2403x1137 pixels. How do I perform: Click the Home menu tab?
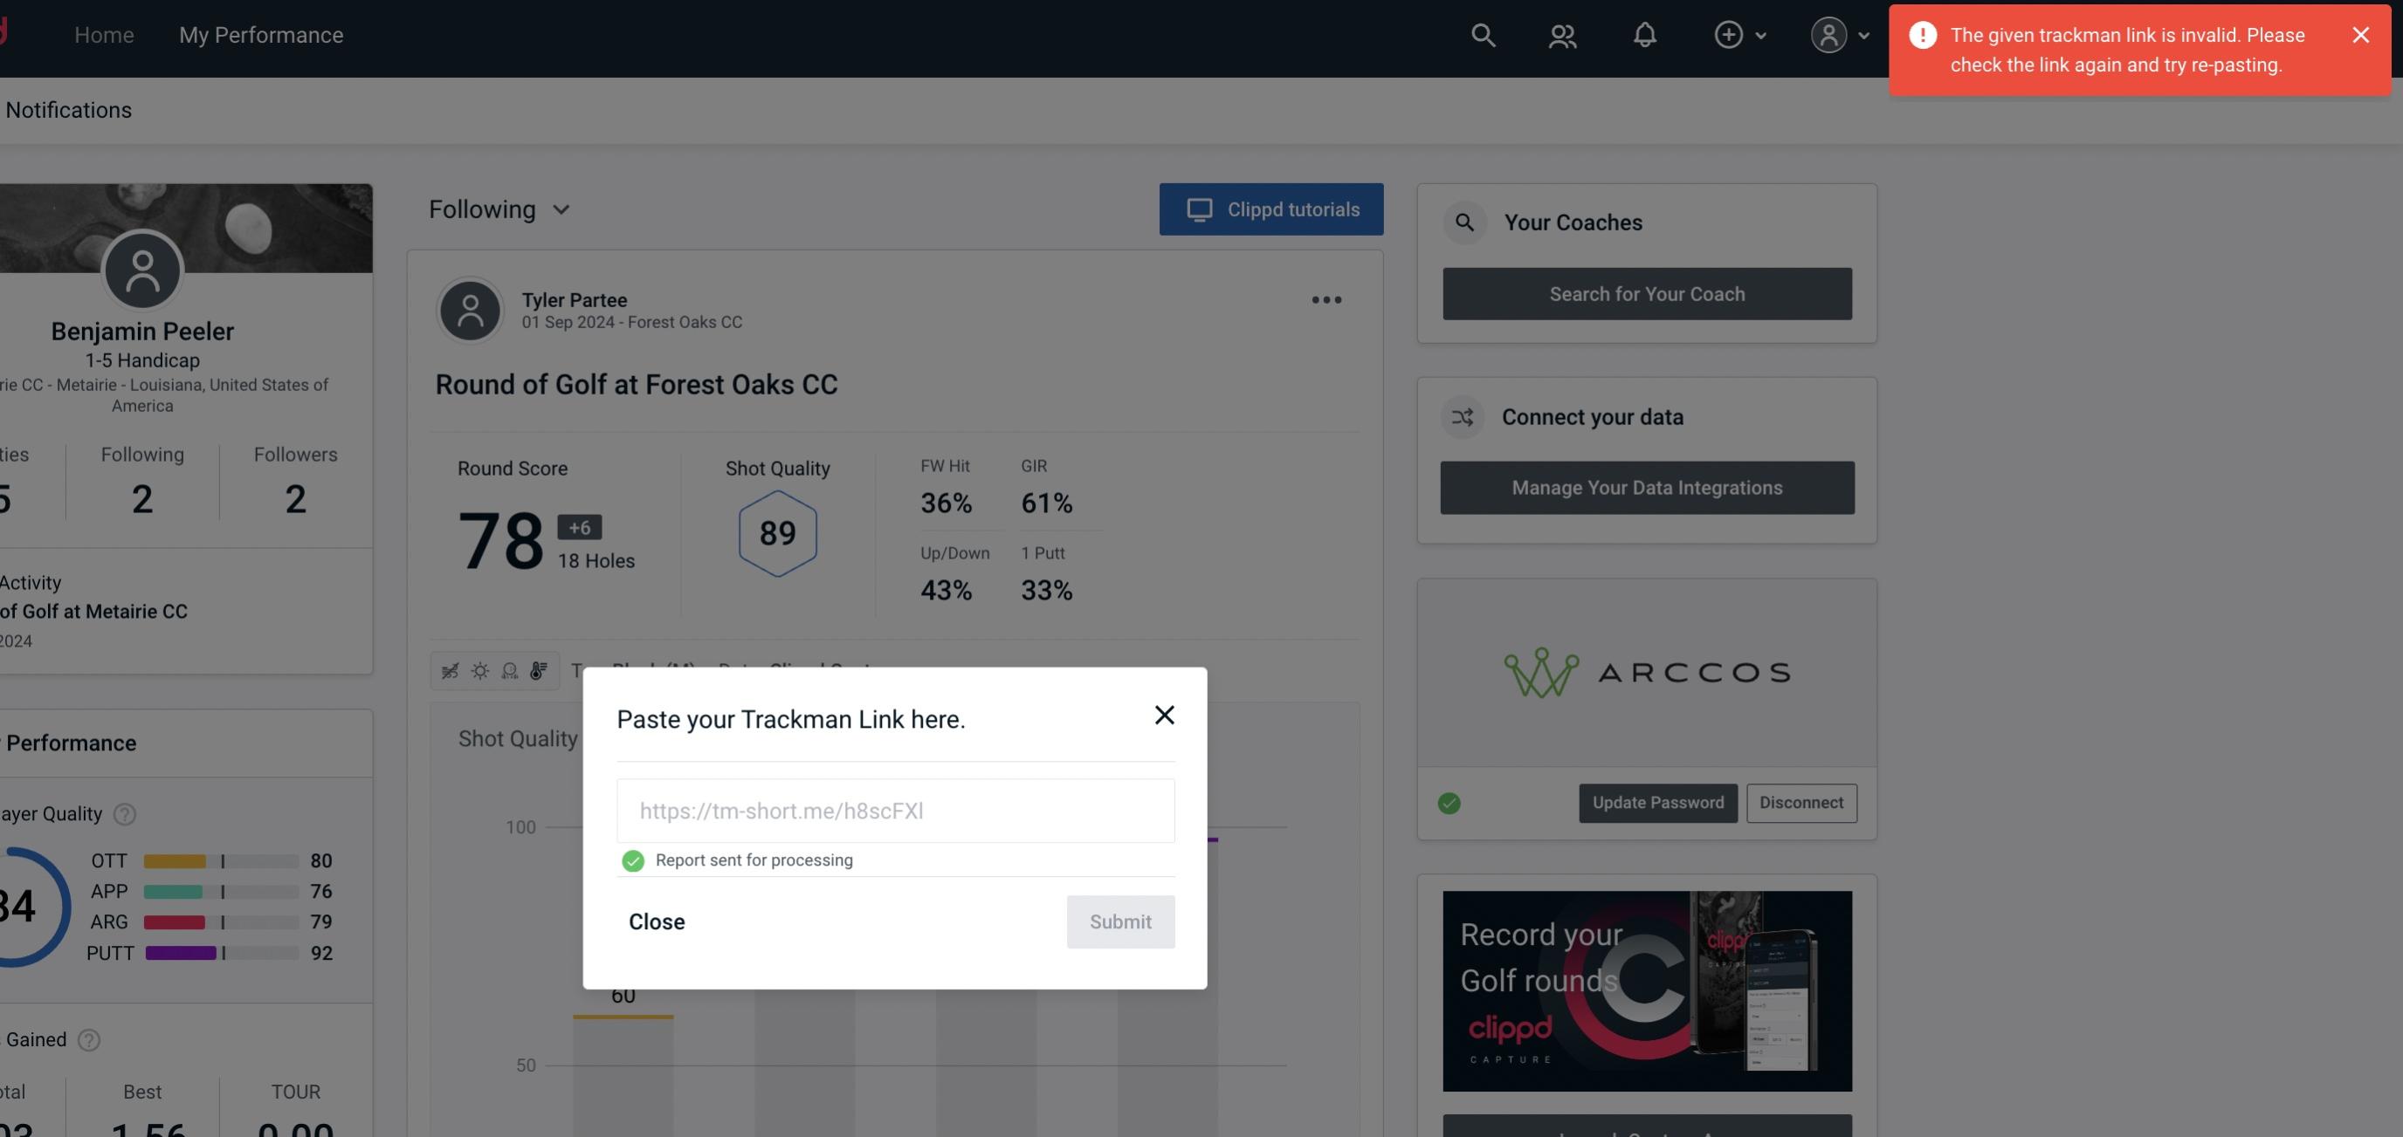103,34
